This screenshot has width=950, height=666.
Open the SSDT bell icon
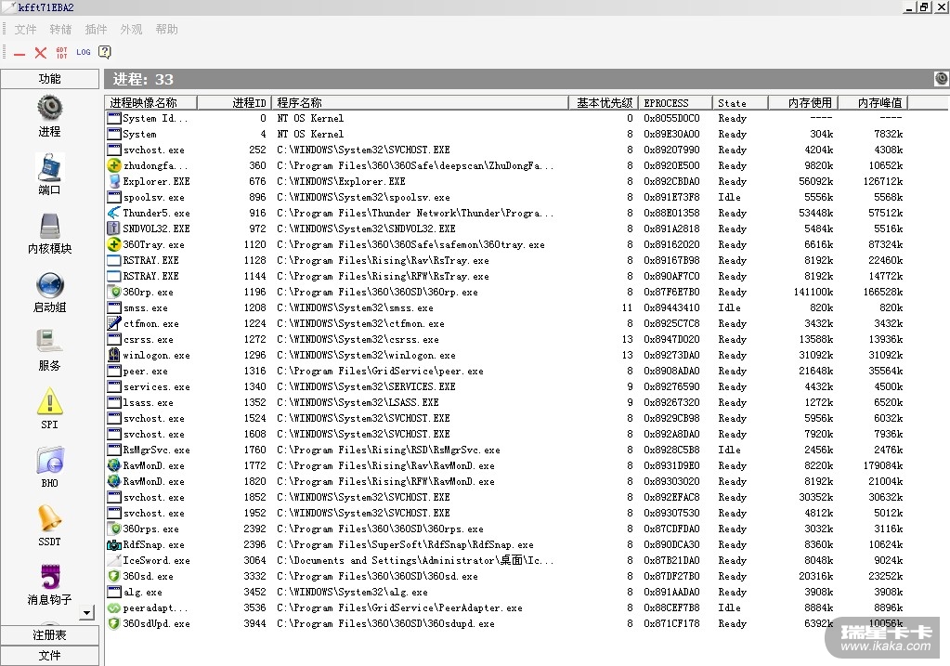(x=49, y=518)
